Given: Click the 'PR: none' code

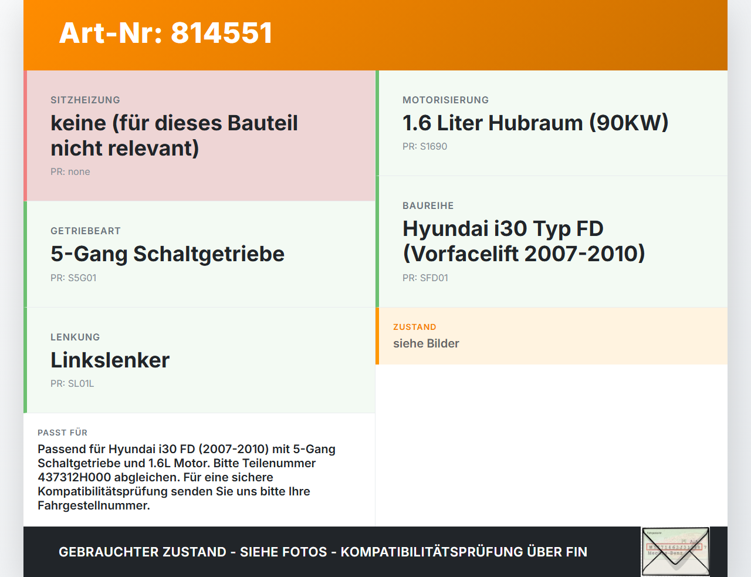Looking at the screenshot, I should [70, 171].
